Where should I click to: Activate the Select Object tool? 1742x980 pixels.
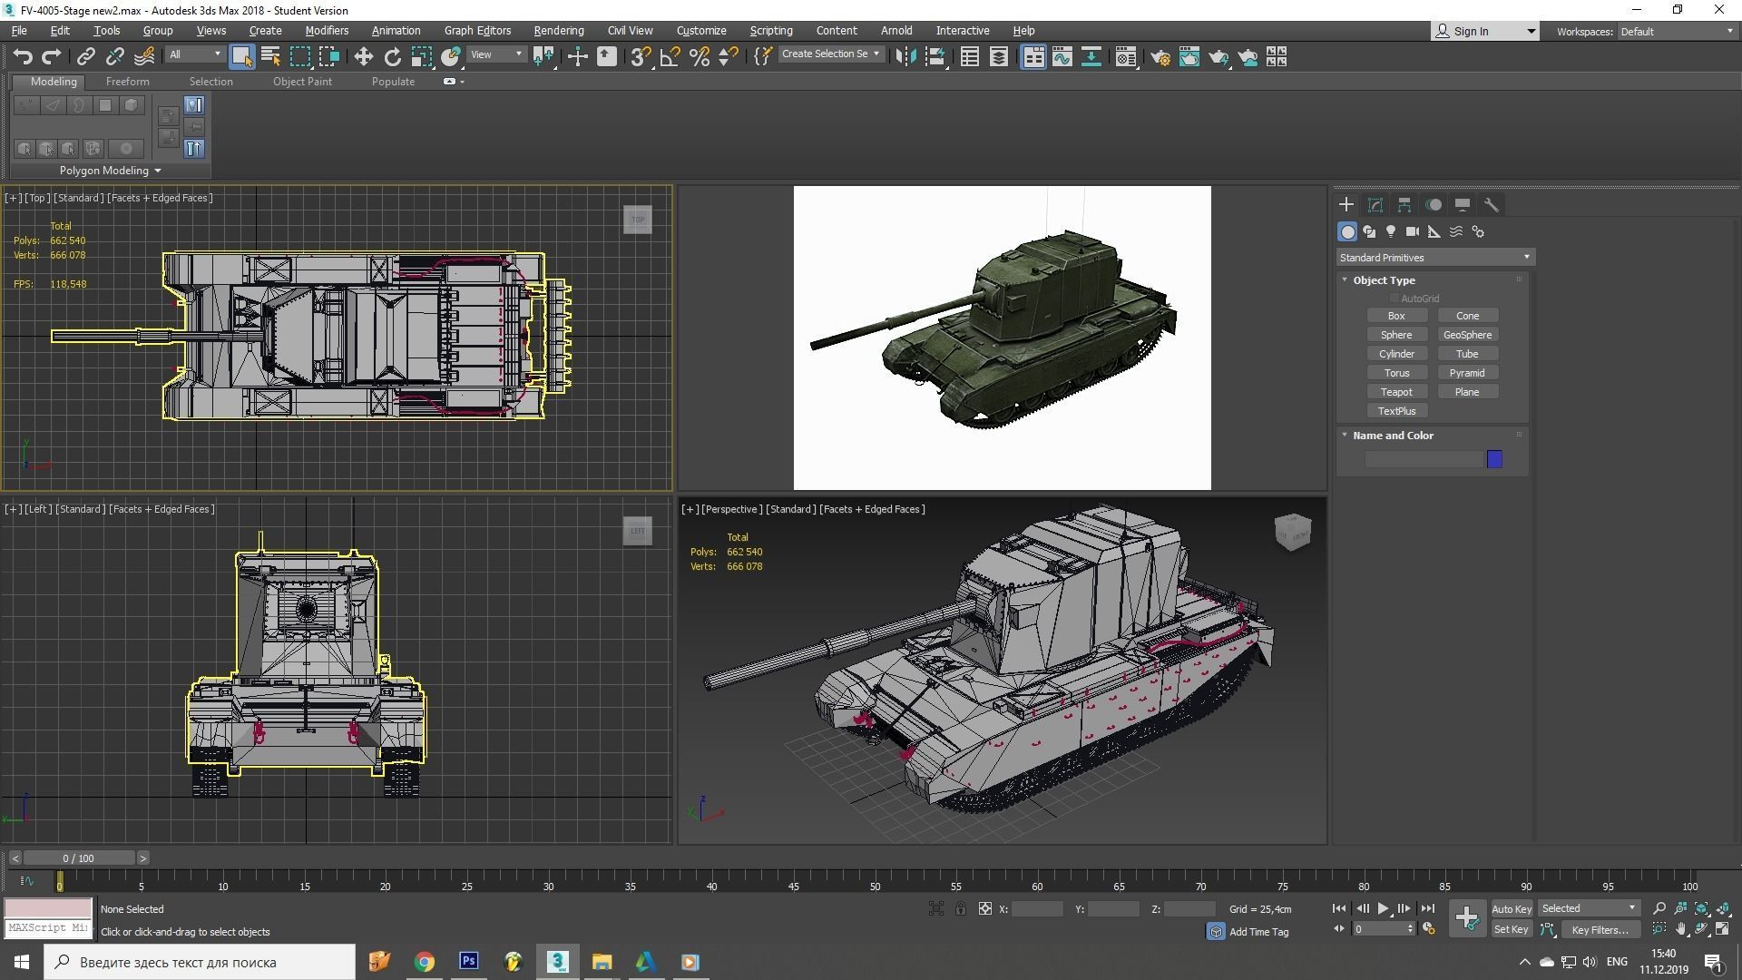tap(241, 57)
